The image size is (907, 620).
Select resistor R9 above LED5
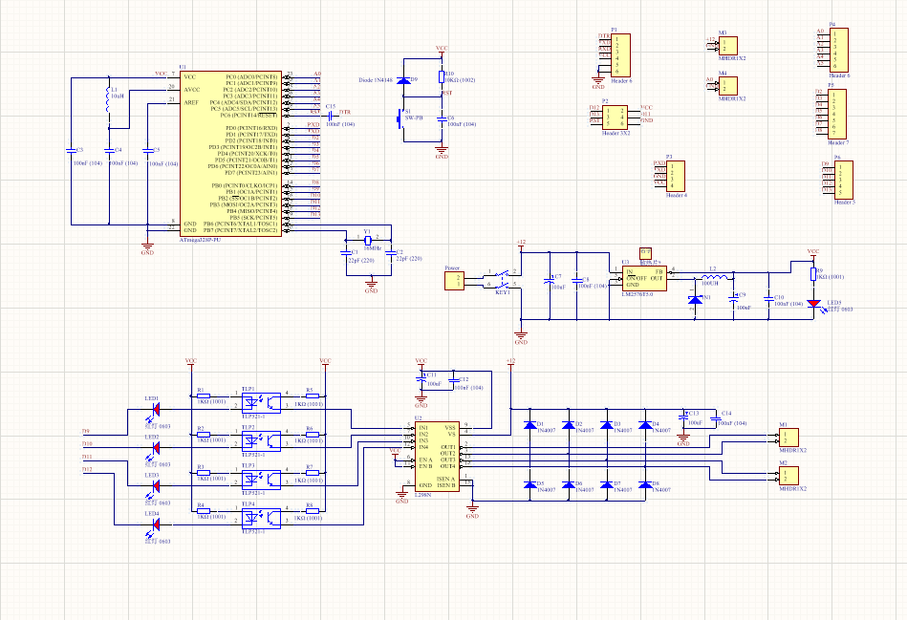coord(813,274)
